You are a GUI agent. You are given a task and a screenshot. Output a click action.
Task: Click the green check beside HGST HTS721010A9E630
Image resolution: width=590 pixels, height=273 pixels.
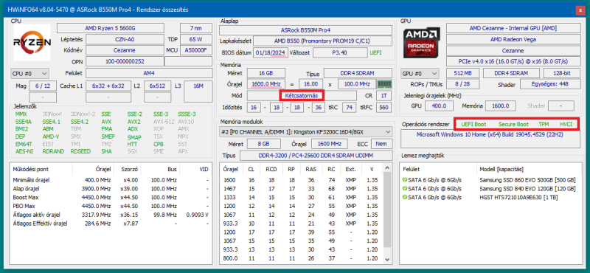405,197
